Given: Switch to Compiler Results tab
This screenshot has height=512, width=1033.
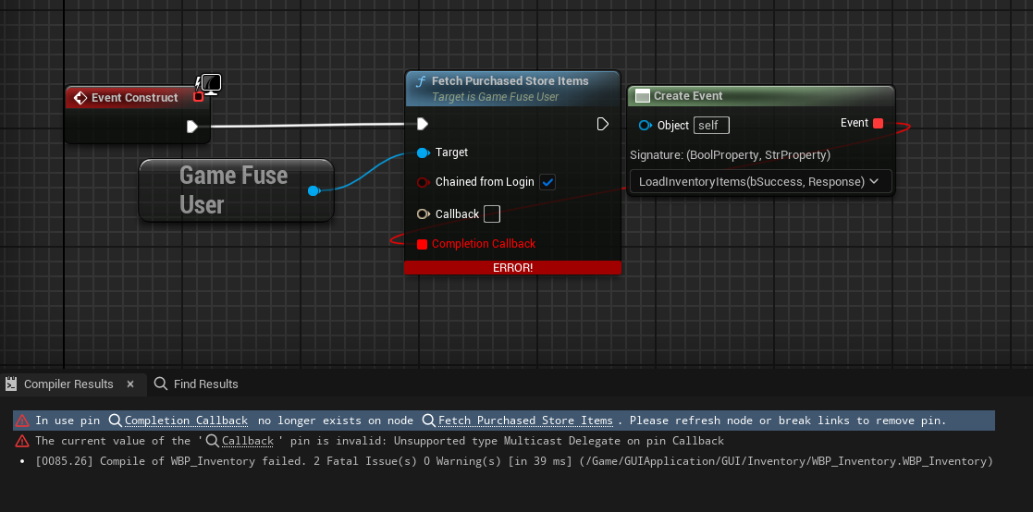Looking at the screenshot, I should pos(68,384).
